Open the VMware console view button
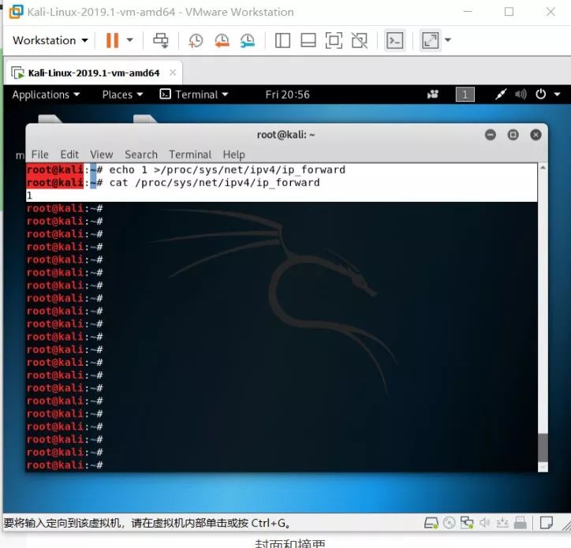The image size is (571, 548). 395,40
